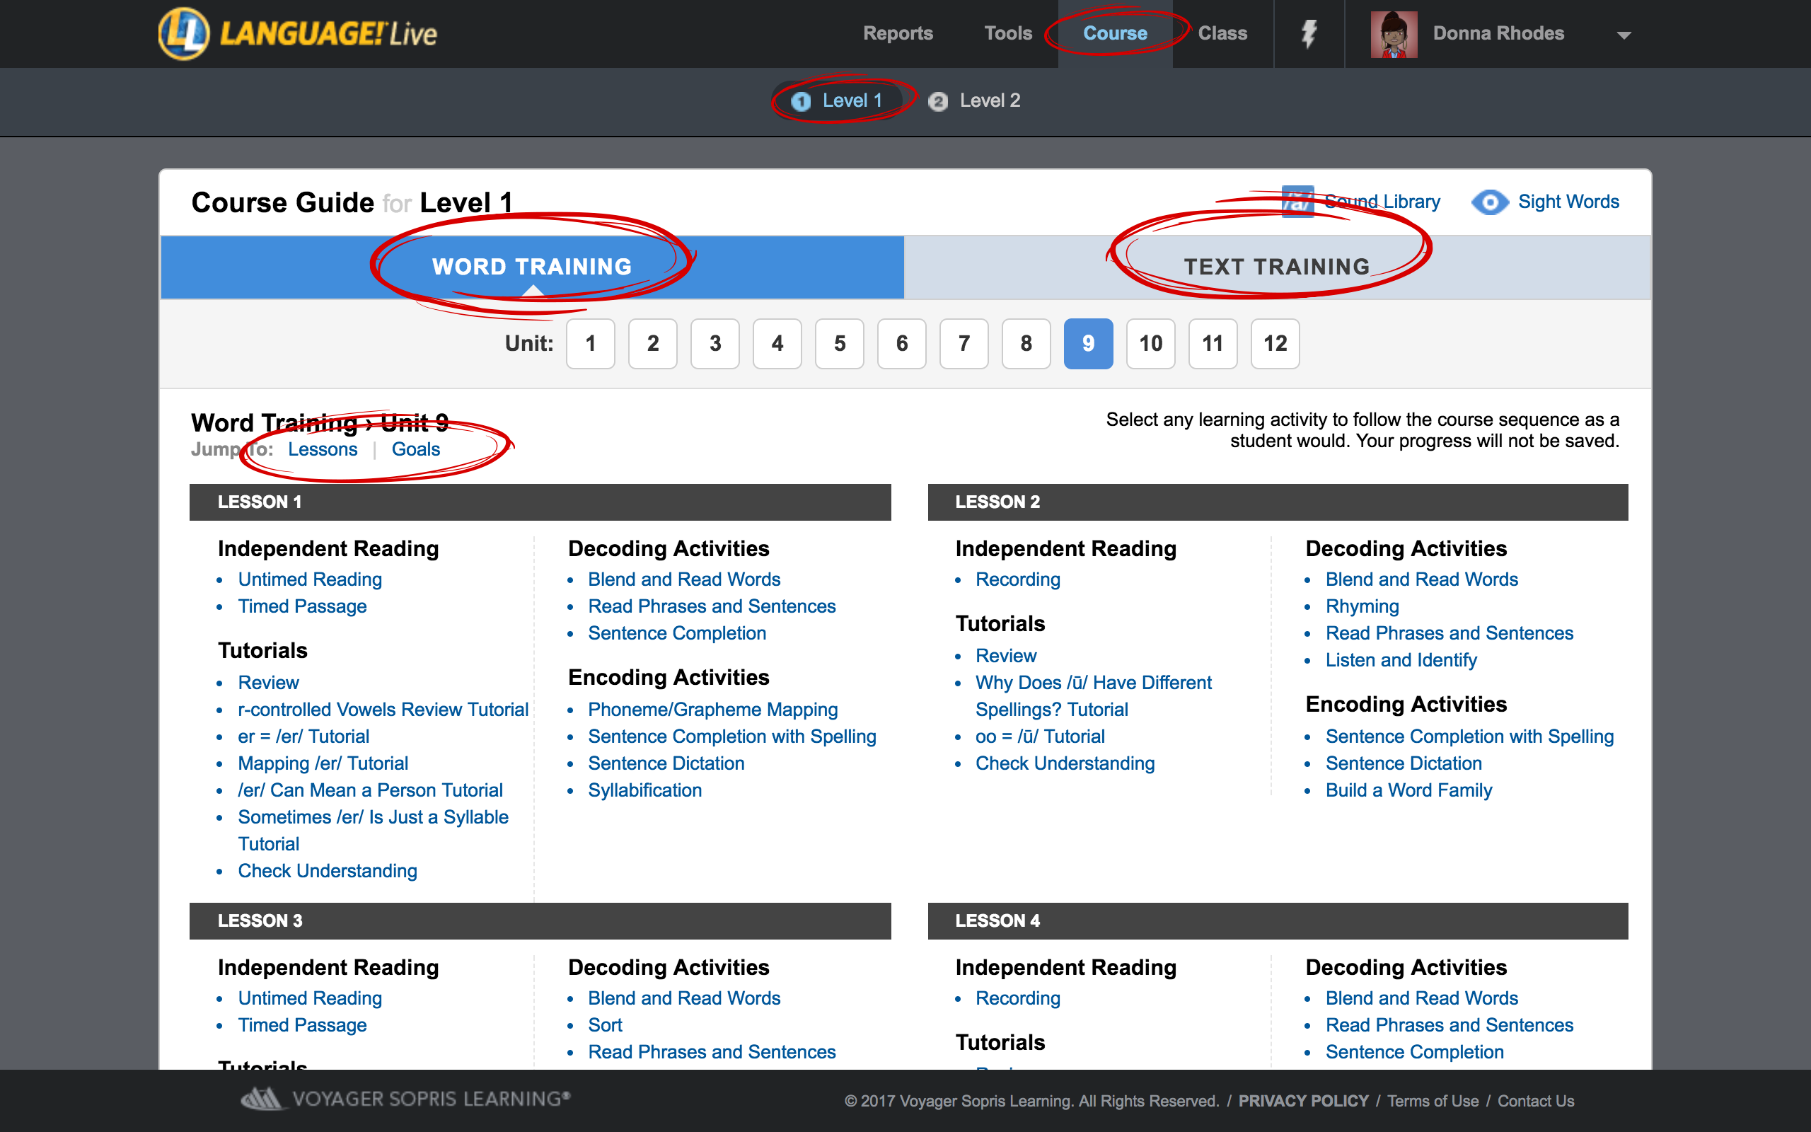Expand the user account dropdown arrow
1811x1132 pixels.
1623,35
